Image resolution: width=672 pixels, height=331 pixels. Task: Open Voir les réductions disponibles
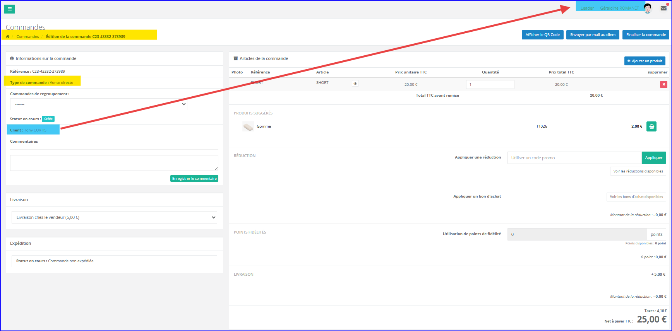(638, 171)
